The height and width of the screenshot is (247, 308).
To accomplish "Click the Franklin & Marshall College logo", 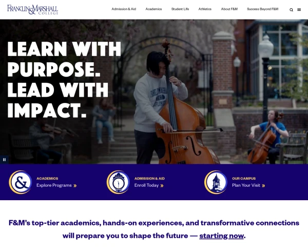I will (33, 10).
